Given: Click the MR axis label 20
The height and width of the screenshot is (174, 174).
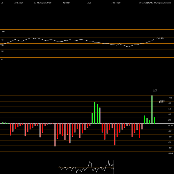Looking at the screenshot, I should 170,120.
